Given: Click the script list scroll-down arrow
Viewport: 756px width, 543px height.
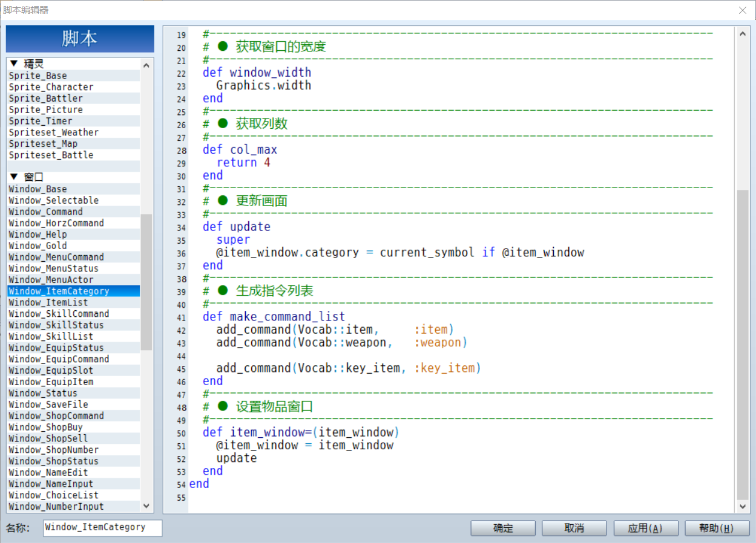Looking at the screenshot, I should [x=146, y=506].
